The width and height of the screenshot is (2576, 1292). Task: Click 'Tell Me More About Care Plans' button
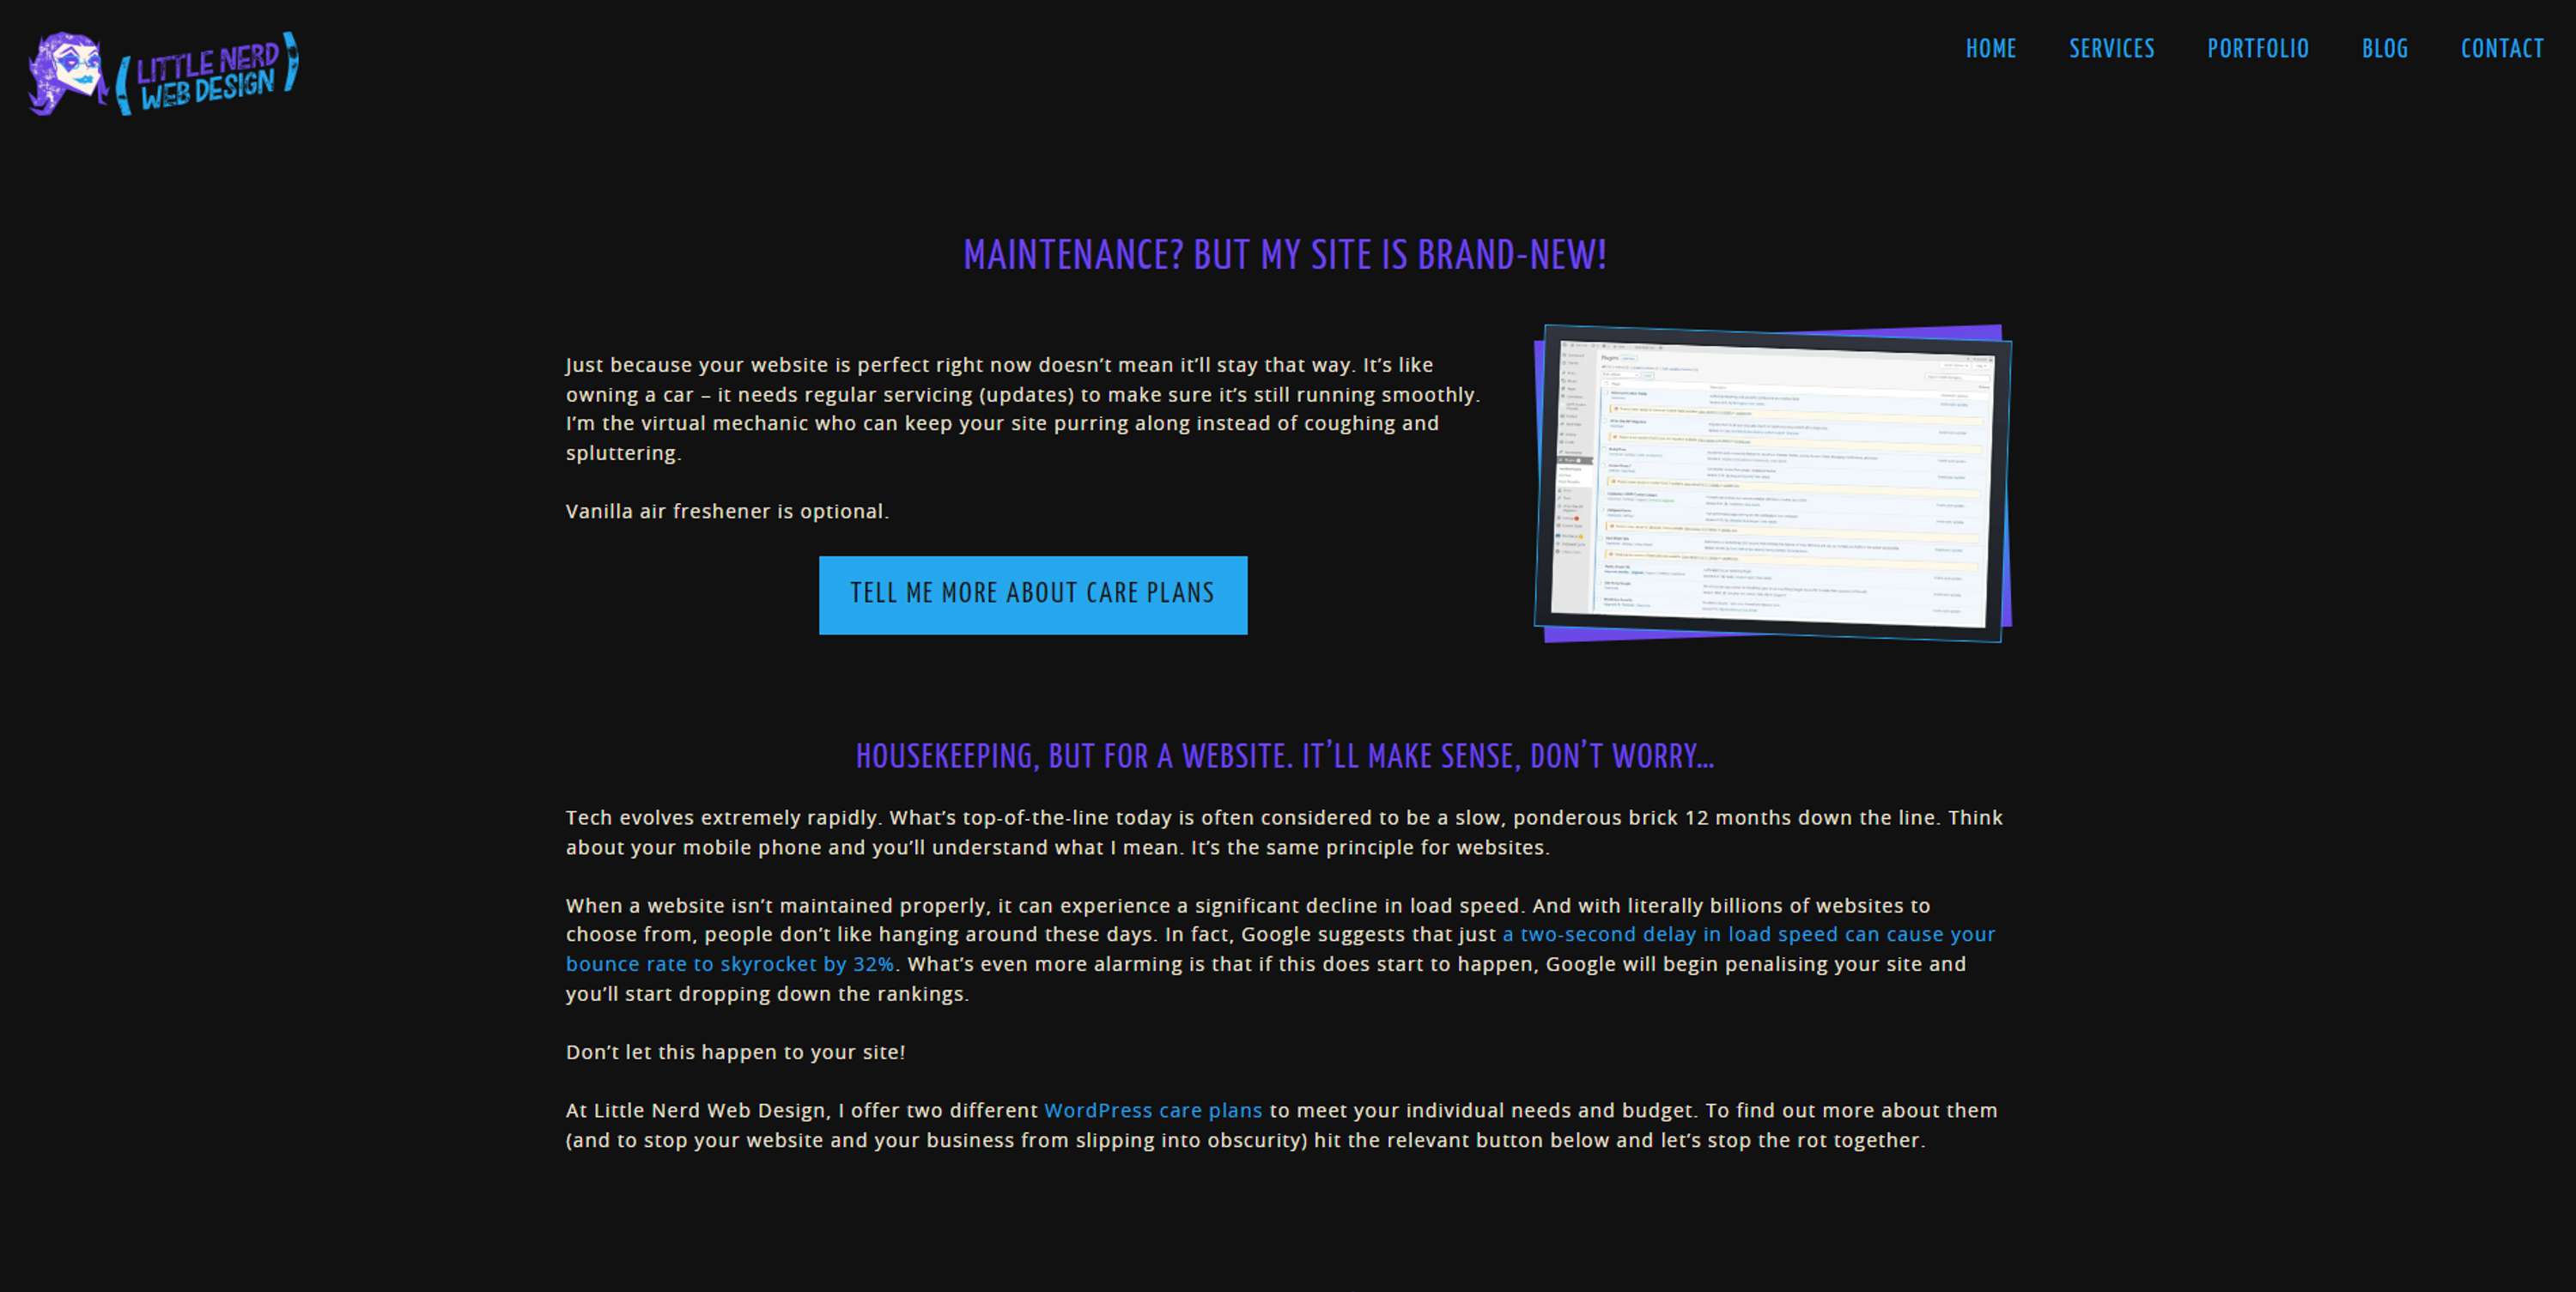(1033, 595)
